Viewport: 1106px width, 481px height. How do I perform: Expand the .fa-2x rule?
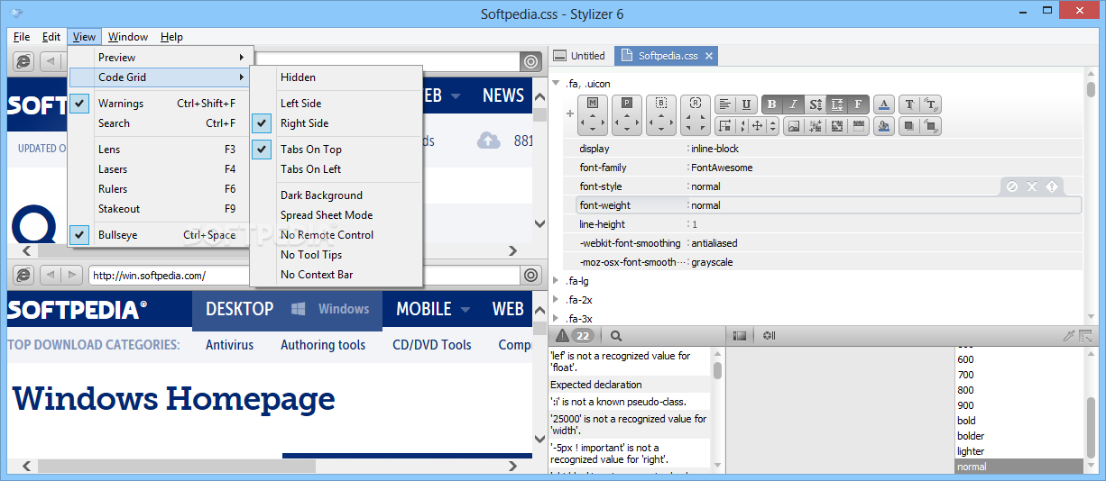pyautogui.click(x=556, y=300)
